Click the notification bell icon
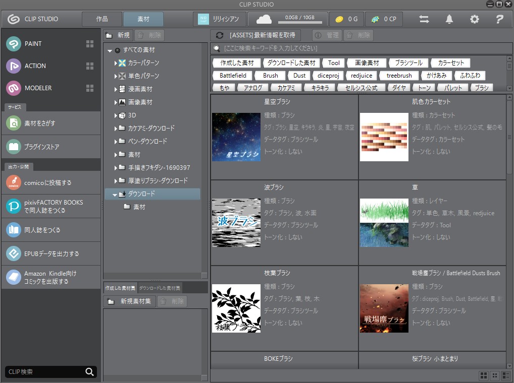The image size is (514, 383). pos(449,19)
